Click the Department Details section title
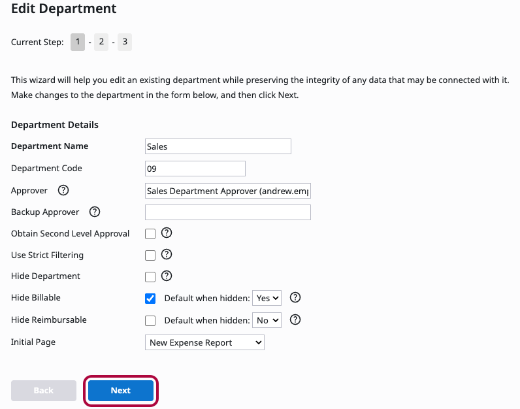This screenshot has height=409, width=520. 55,125
